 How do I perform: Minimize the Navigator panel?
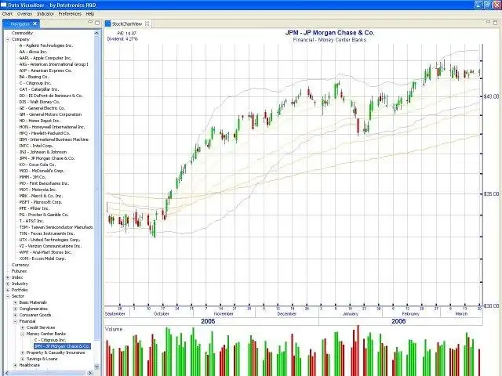click(x=90, y=23)
